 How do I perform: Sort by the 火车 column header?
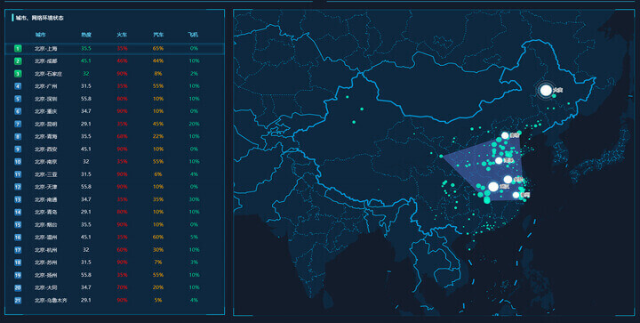click(122, 35)
